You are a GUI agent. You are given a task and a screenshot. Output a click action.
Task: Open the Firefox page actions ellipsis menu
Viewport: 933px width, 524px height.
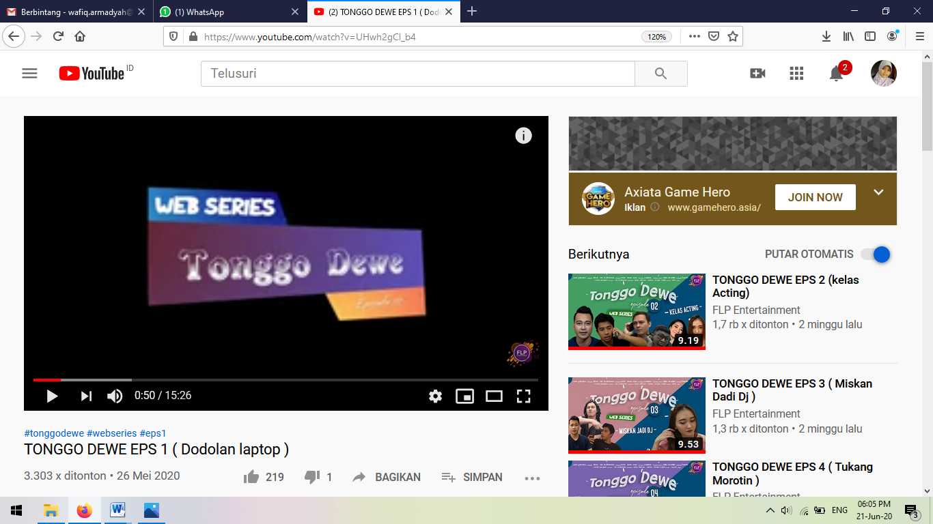694,36
